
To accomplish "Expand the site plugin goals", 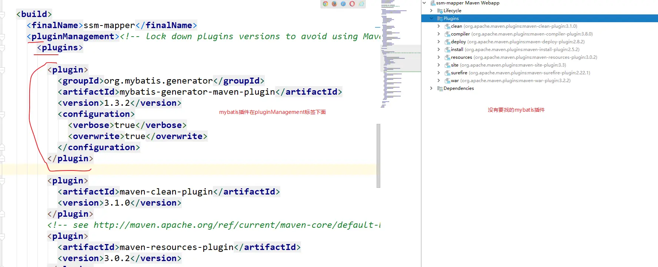I will (439, 65).
